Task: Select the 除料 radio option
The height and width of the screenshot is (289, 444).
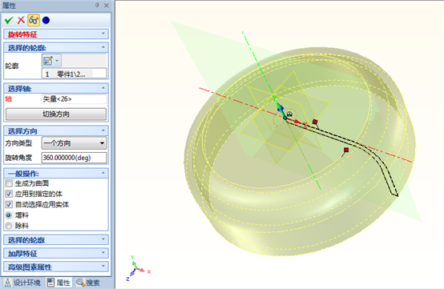Action: click(9, 226)
